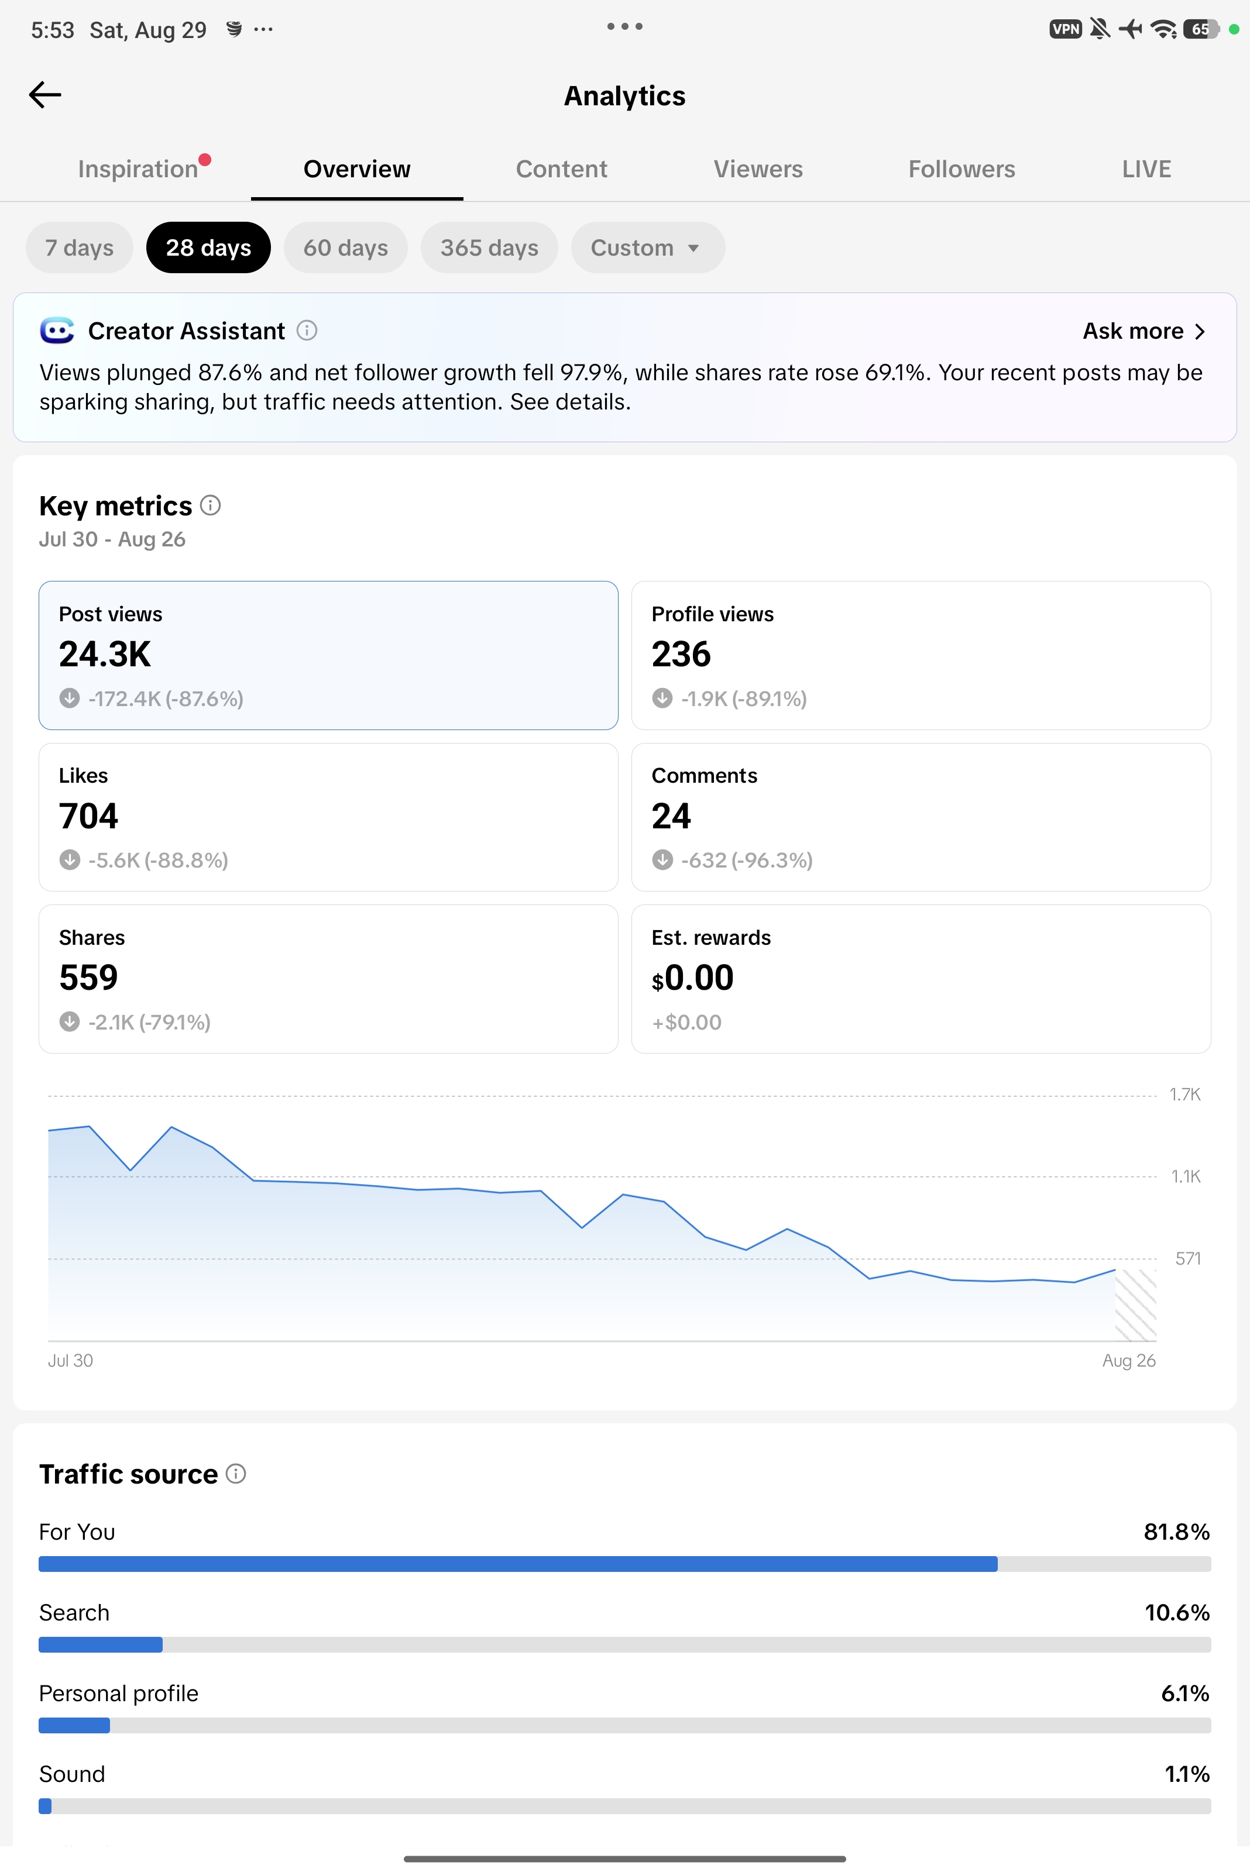The image size is (1250, 1872).
Task: Tap the VPN status icon
Action: click(x=1065, y=29)
